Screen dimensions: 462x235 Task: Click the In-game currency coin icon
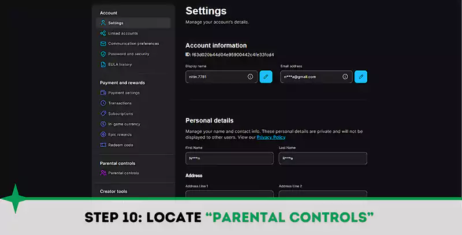coord(103,124)
